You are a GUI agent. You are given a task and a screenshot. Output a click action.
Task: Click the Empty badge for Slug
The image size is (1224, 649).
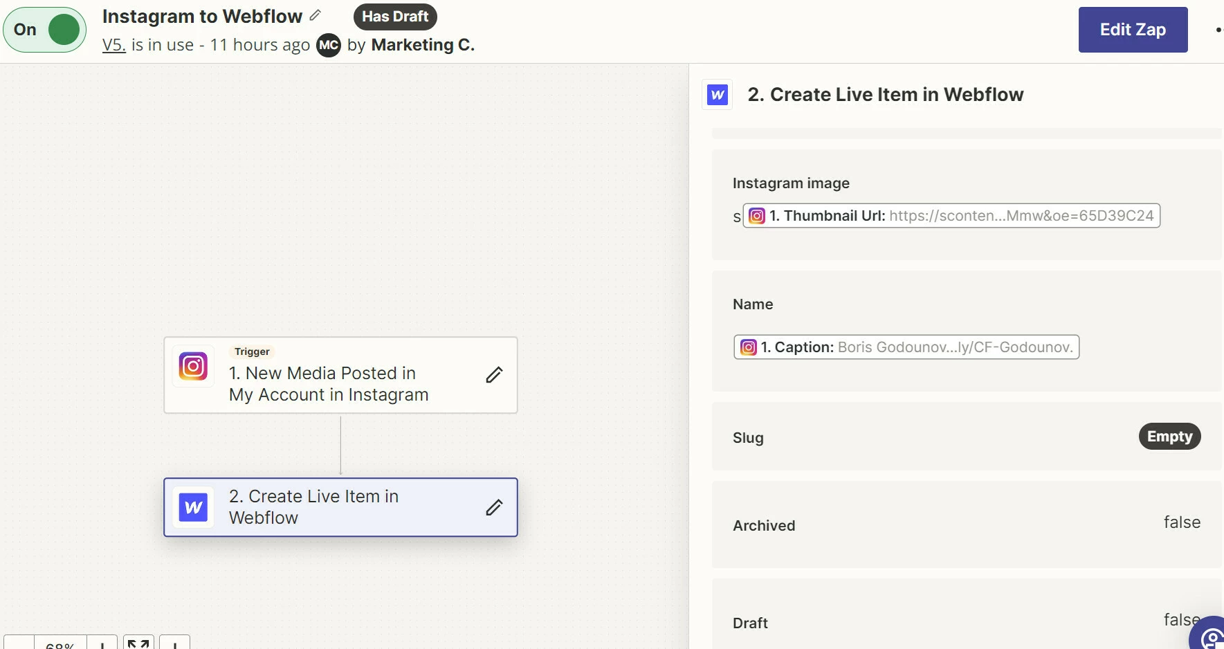[1170, 437]
